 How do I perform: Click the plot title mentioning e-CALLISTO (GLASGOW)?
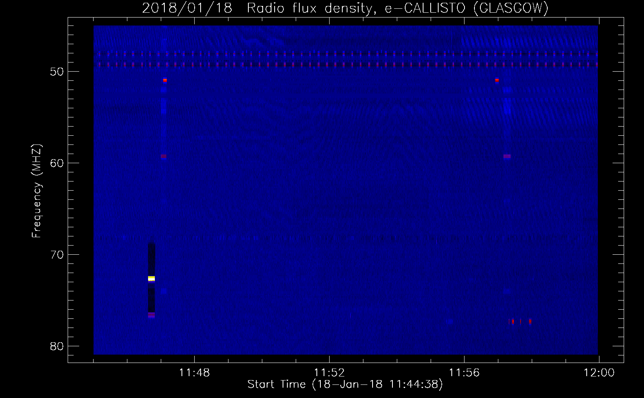(x=345, y=8)
